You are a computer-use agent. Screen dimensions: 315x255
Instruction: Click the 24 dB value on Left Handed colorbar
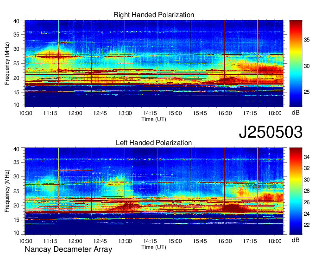pyautogui.click(x=307, y=214)
